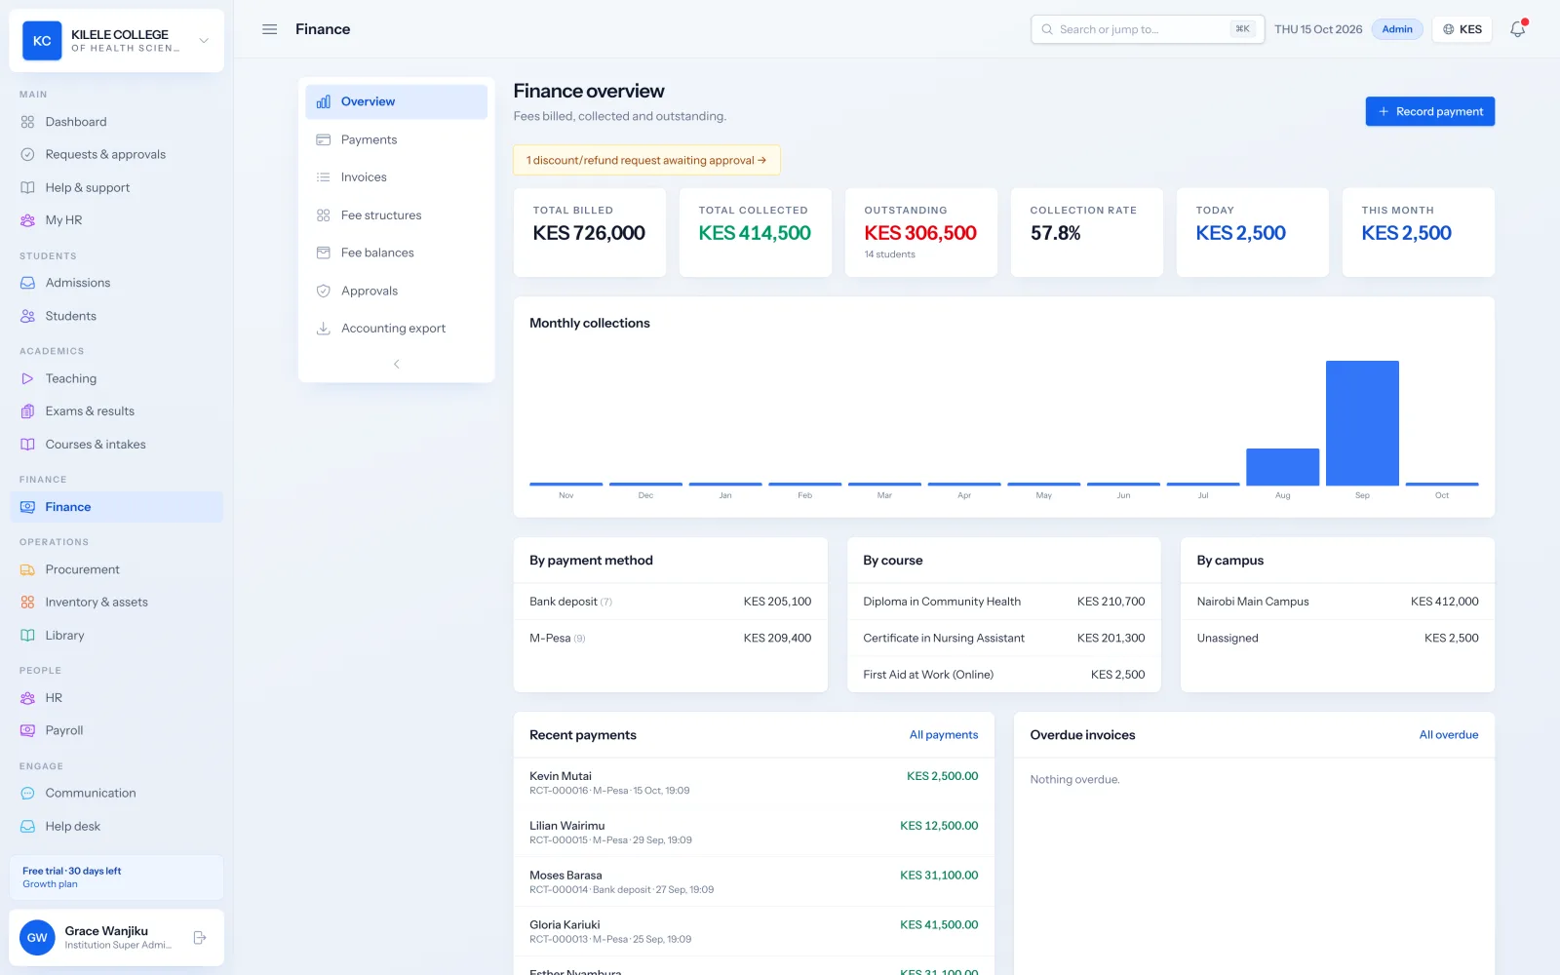Click the log out icon beside Grace Wanjiku
The image size is (1560, 975).
tap(200, 938)
